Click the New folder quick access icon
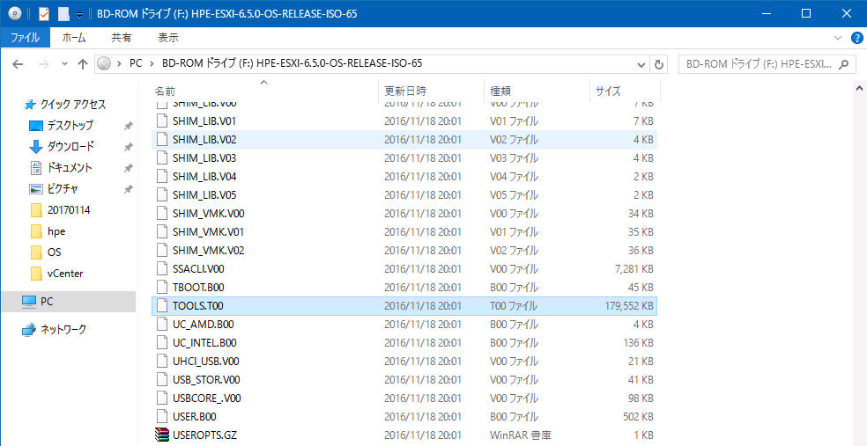The height and width of the screenshot is (446, 867). (x=63, y=14)
